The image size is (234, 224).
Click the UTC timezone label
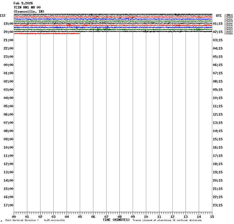(x=219, y=16)
